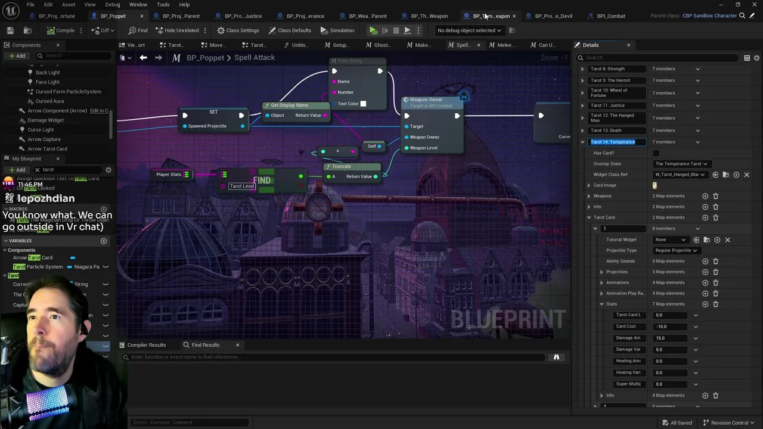Expand the Tarot 13: Death entry
The image size is (763, 429).
tap(582, 130)
